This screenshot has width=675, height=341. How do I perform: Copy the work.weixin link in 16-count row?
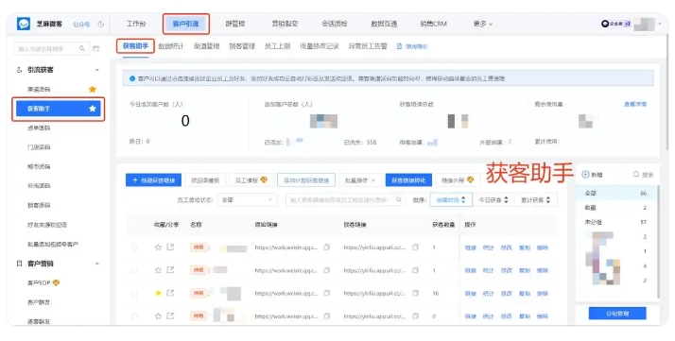coord(327,293)
